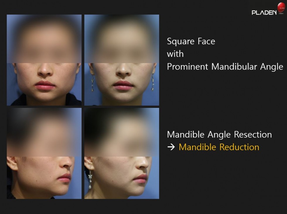Click the black collar in the top-left photo
Viewport: 287px width, 214px height.
pyautogui.click(x=74, y=99)
